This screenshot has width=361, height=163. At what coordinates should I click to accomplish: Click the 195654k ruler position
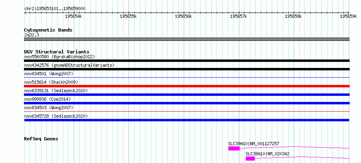(73, 16)
